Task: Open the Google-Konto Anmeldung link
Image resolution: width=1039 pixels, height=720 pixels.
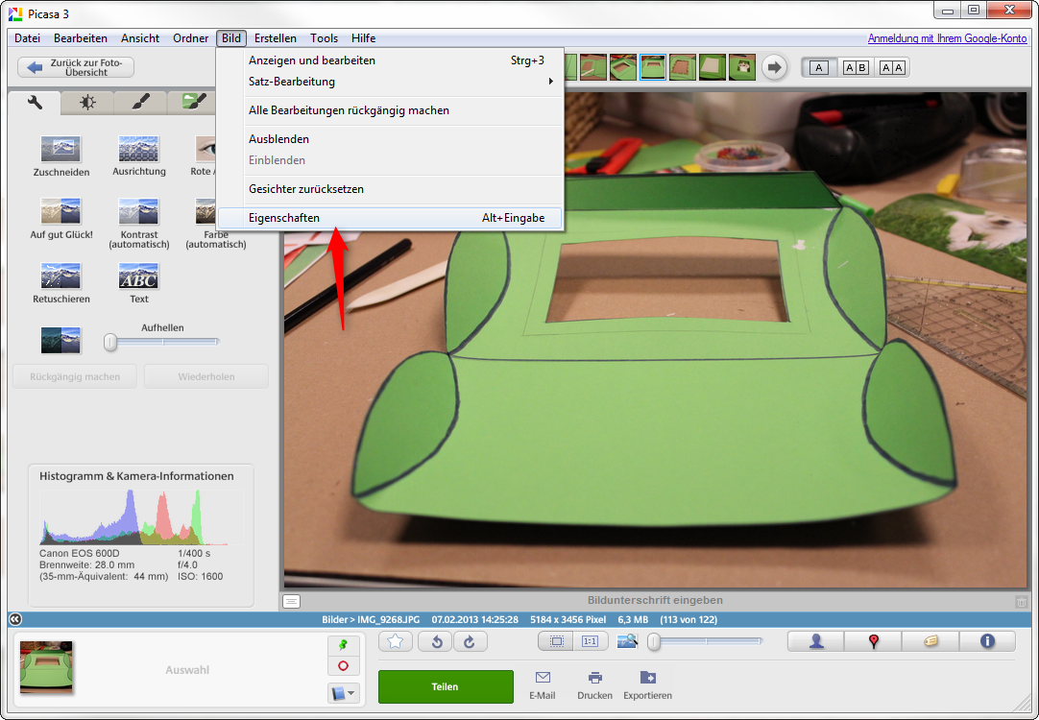Action: (947, 38)
